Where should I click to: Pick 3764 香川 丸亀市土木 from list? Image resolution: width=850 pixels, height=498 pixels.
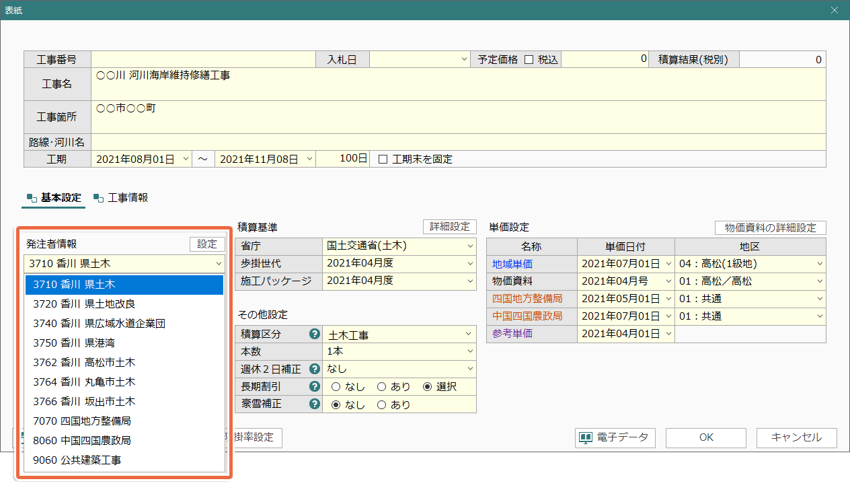124,382
